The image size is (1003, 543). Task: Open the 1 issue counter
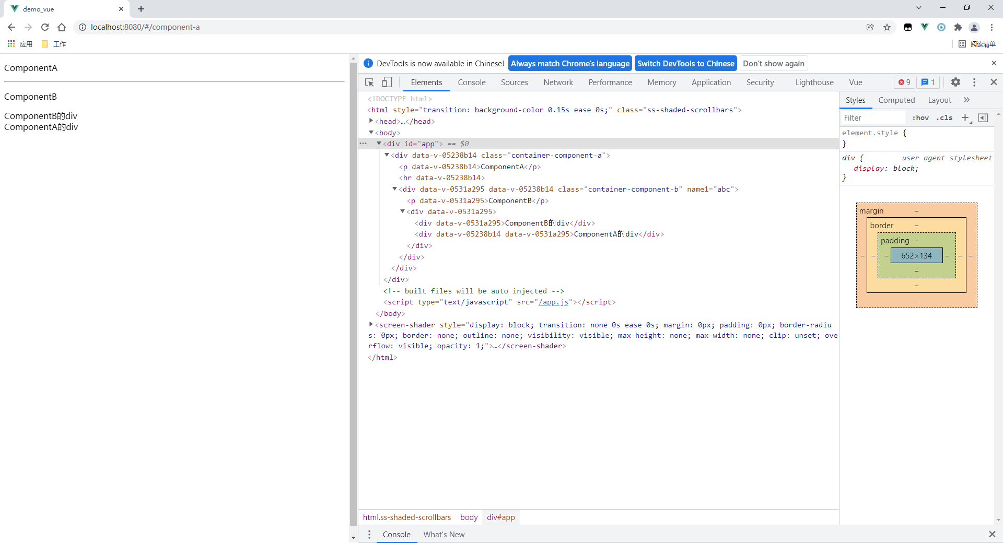(x=928, y=82)
